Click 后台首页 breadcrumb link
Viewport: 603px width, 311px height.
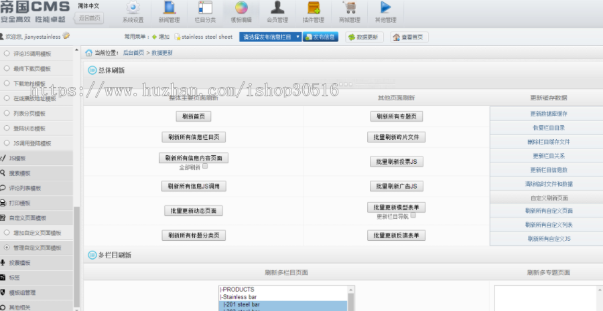[133, 53]
